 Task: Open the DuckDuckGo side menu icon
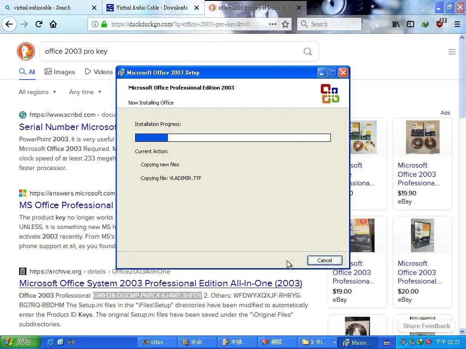pyautogui.click(x=452, y=52)
